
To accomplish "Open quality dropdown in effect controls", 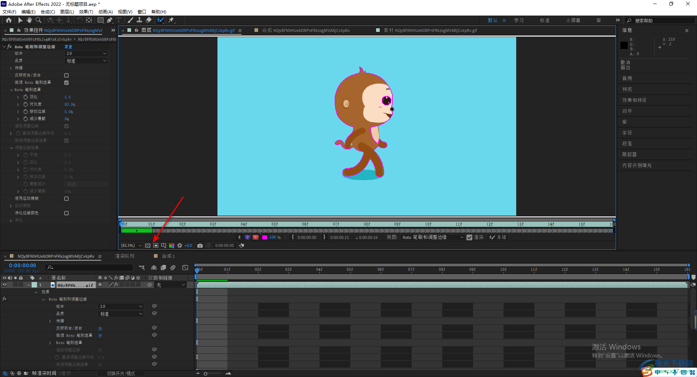I will (86, 61).
